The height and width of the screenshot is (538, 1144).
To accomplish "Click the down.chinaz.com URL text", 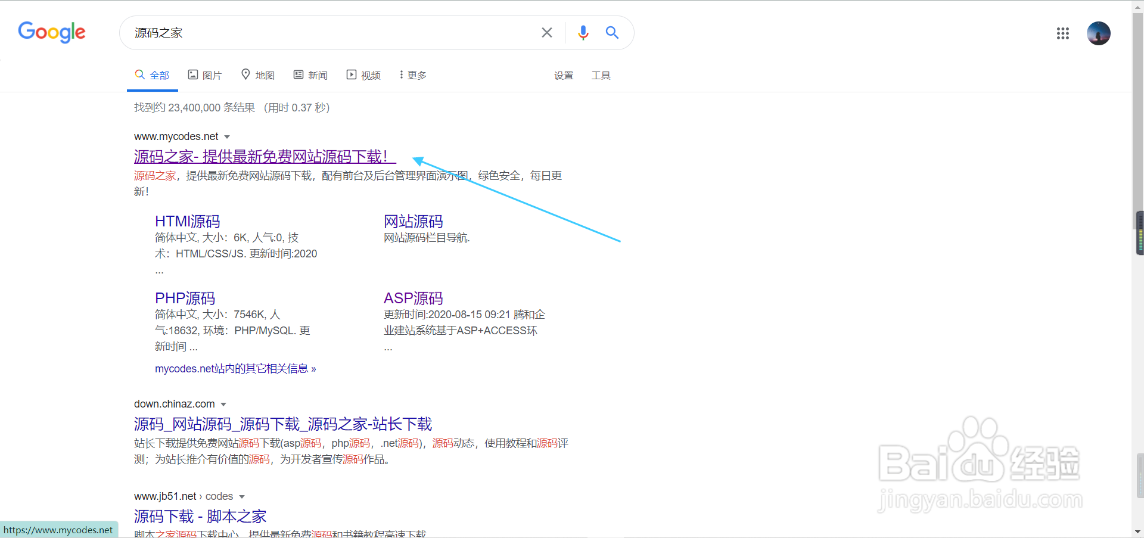I will tap(175, 404).
